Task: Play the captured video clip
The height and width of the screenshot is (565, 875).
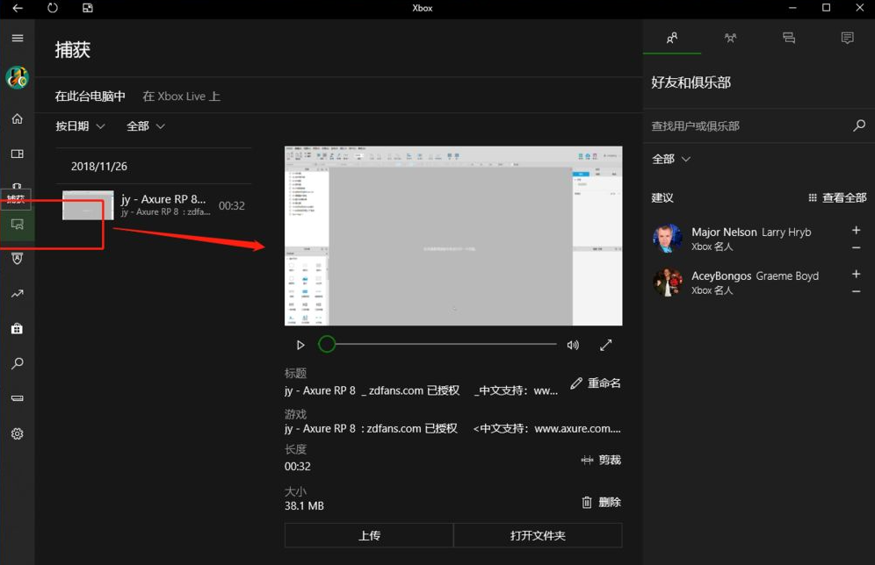Action: [300, 345]
